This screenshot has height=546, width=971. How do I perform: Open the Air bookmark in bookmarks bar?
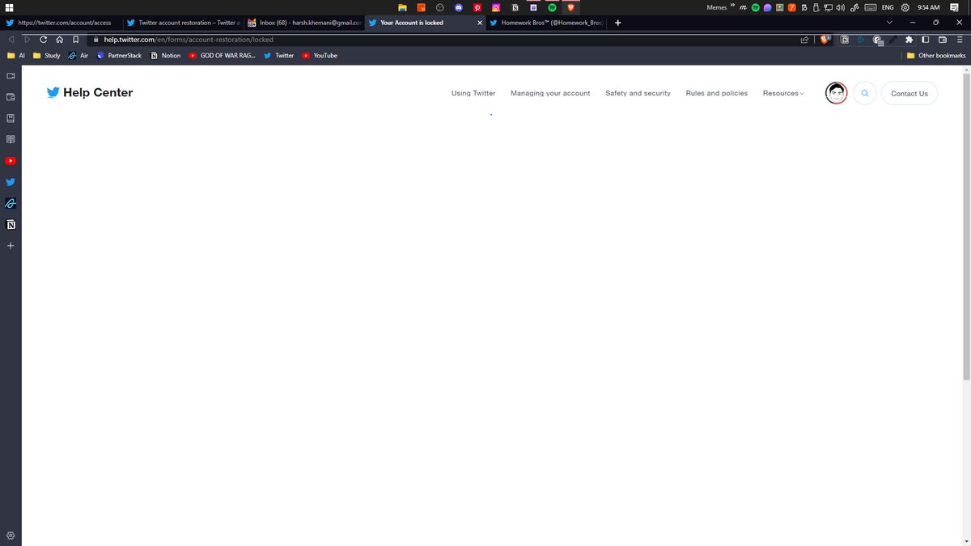click(78, 56)
